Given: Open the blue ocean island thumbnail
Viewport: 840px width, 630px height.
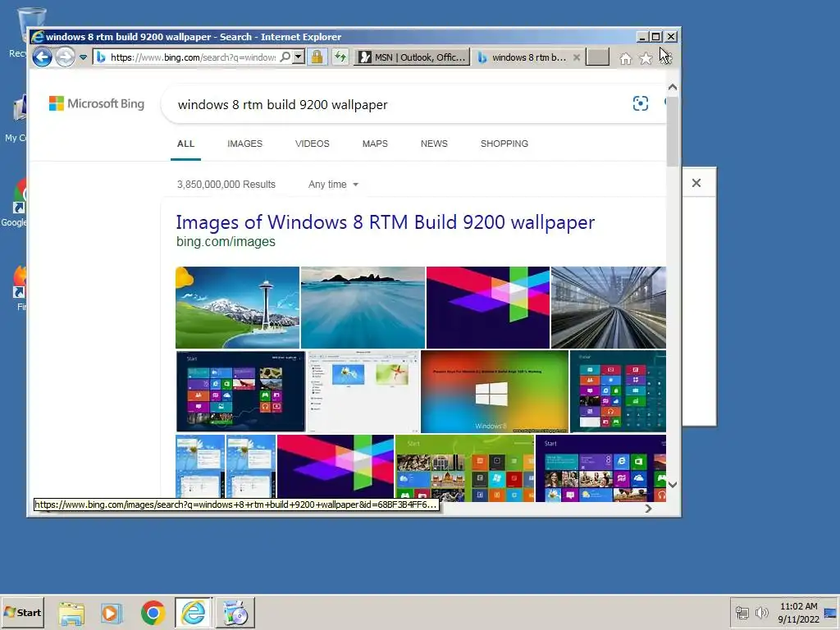Looking at the screenshot, I should (363, 308).
